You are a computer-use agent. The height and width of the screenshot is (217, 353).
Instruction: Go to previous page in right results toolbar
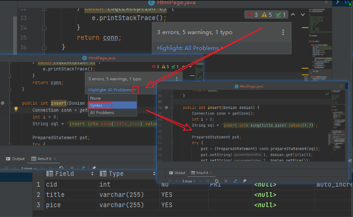coord(177,181)
